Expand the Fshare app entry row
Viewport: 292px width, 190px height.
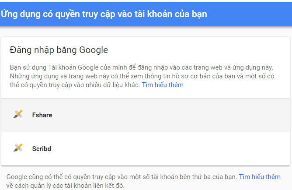[x=146, y=115]
